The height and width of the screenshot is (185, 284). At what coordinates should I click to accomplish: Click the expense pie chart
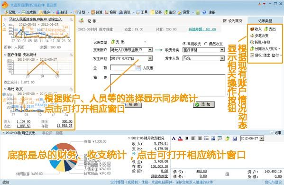[x=63, y=157]
